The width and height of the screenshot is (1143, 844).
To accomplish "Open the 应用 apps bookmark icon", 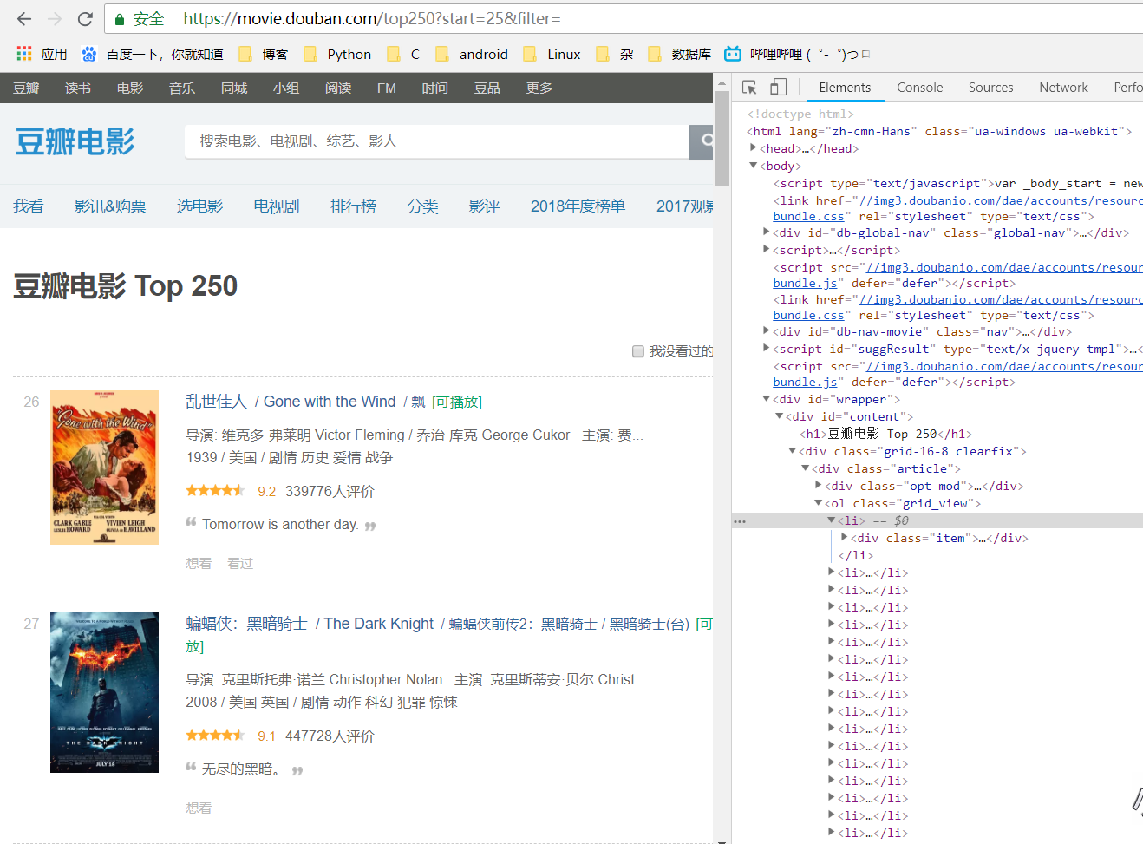I will point(23,53).
